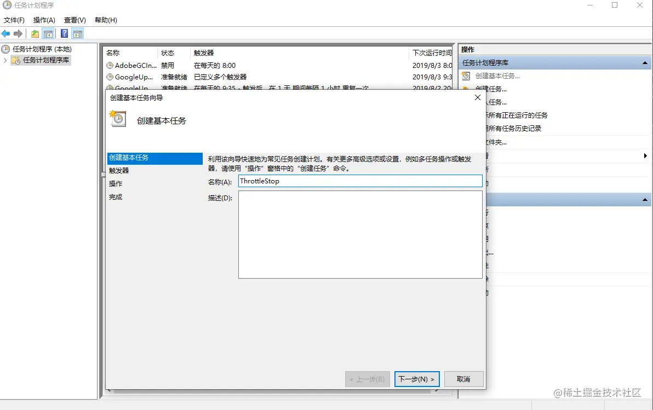Collapse the second actions section arrow
The image size is (653, 410).
pos(645,200)
